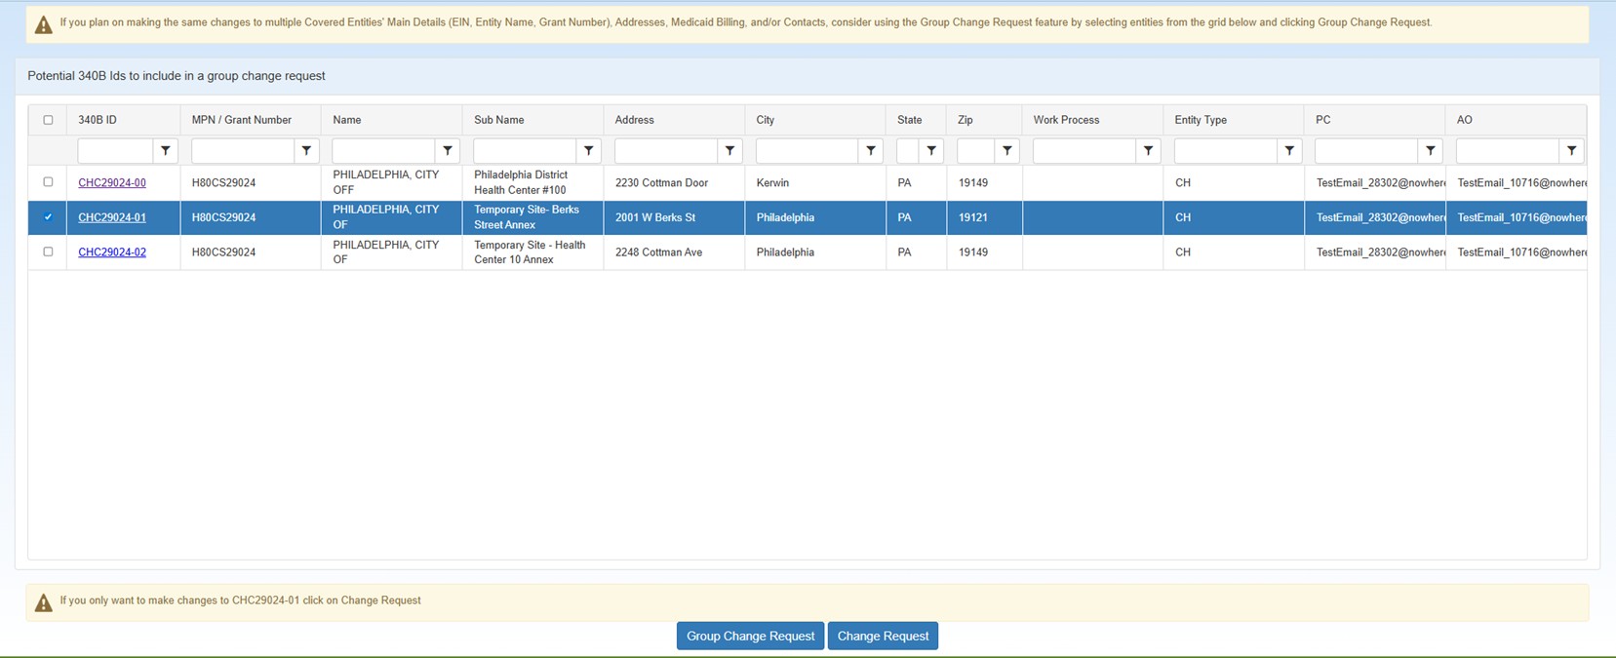This screenshot has width=1616, height=658.
Task: Click the filter icon for 340B ID column
Action: [166, 151]
